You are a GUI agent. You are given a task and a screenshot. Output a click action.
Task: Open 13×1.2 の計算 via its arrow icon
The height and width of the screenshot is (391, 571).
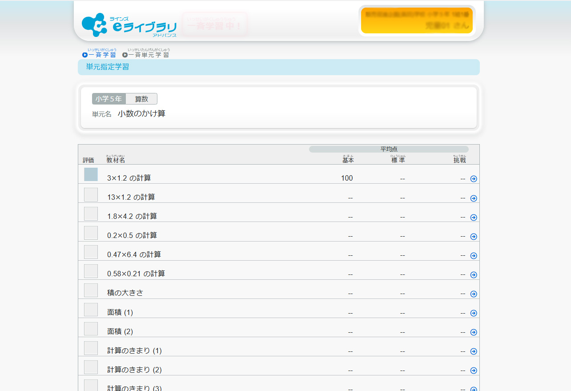(x=474, y=198)
